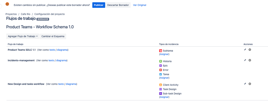
Task: Click the 'Task Design' issue type label
Action: coord(170,89)
